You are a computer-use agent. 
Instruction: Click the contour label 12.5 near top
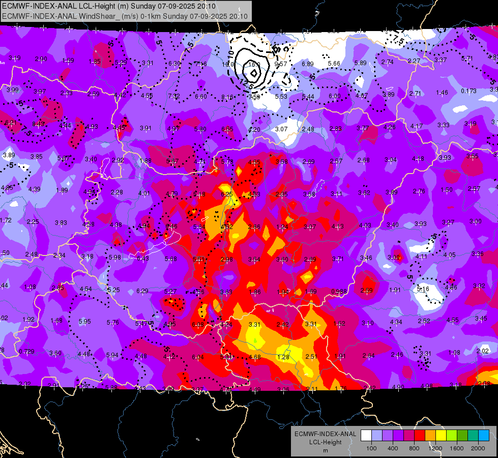pos(247,84)
